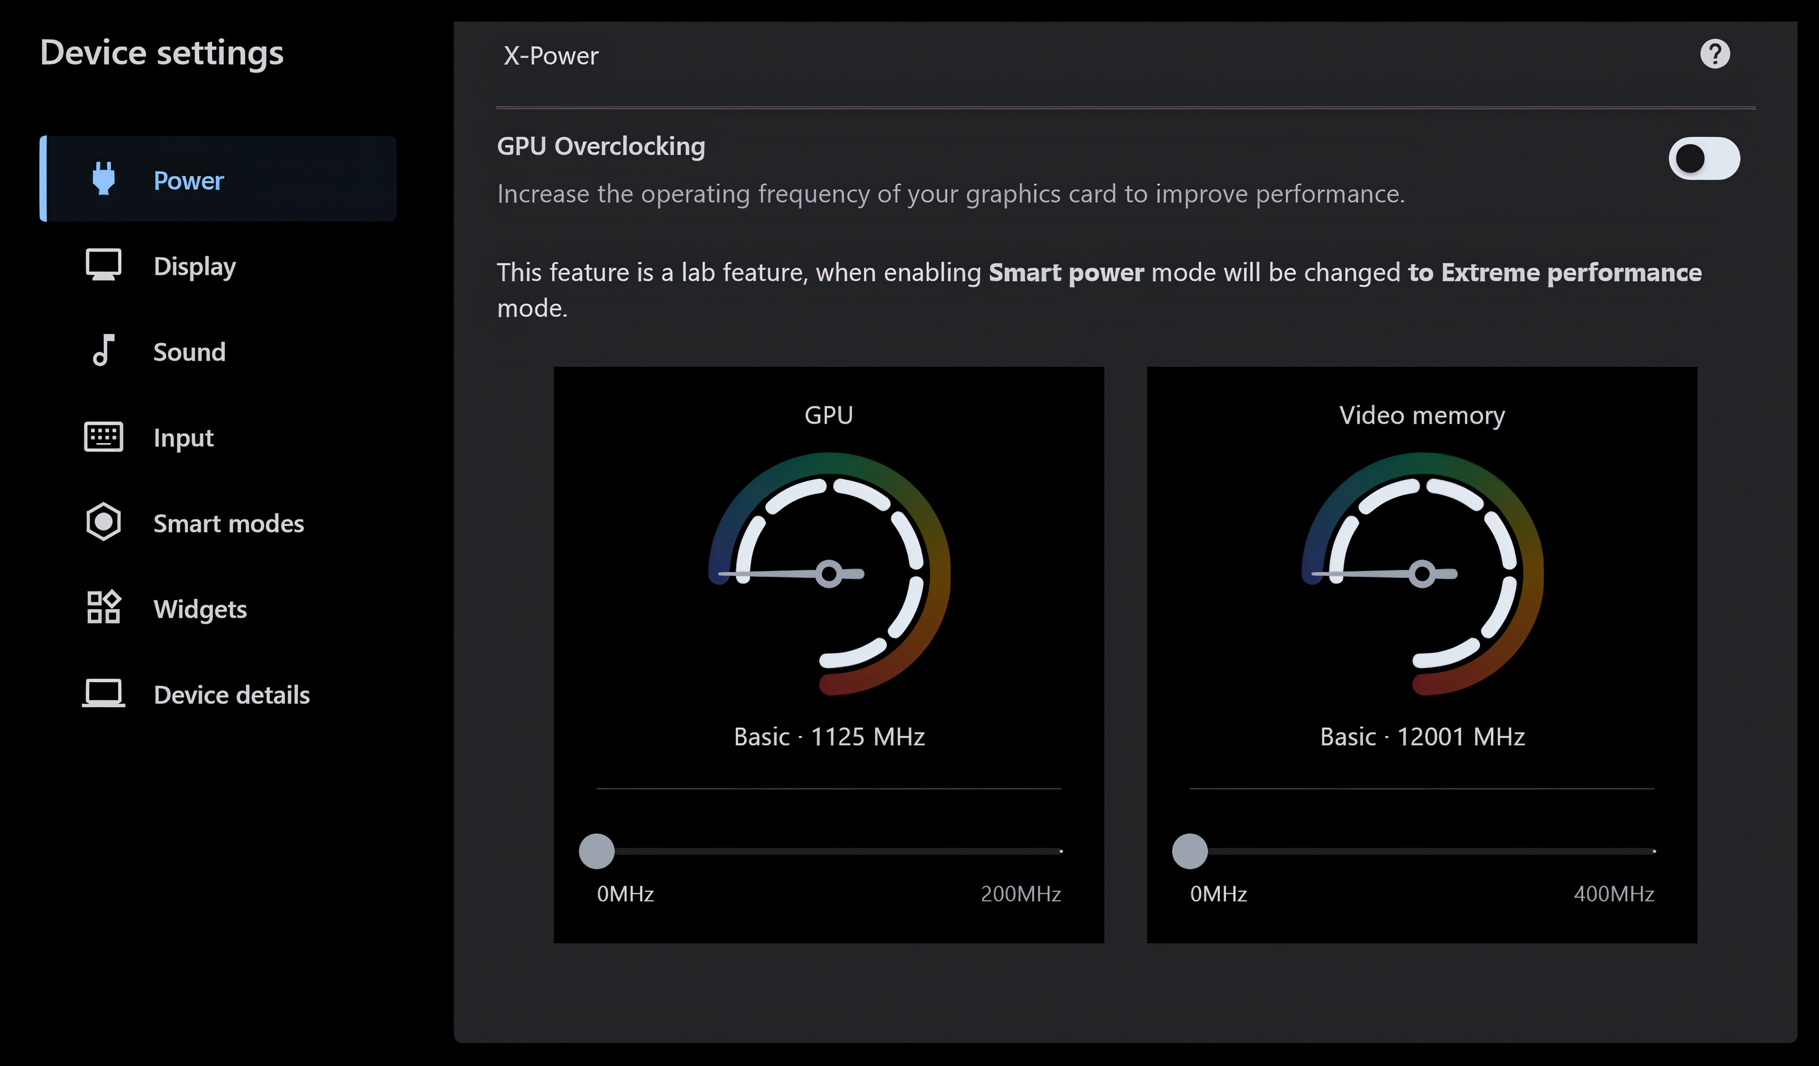Click the Video memory slider handle
Screen dimensions: 1819x1066
click(x=1190, y=852)
